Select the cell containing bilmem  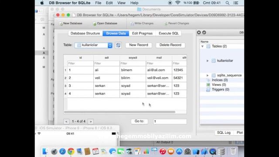133,70
